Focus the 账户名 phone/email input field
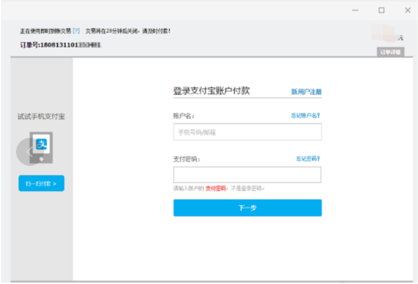Image resolution: width=418 pixels, height=284 pixels. tap(247, 132)
